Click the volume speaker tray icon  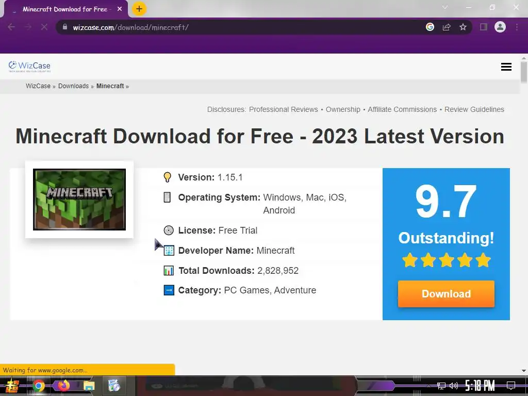pyautogui.click(x=454, y=386)
